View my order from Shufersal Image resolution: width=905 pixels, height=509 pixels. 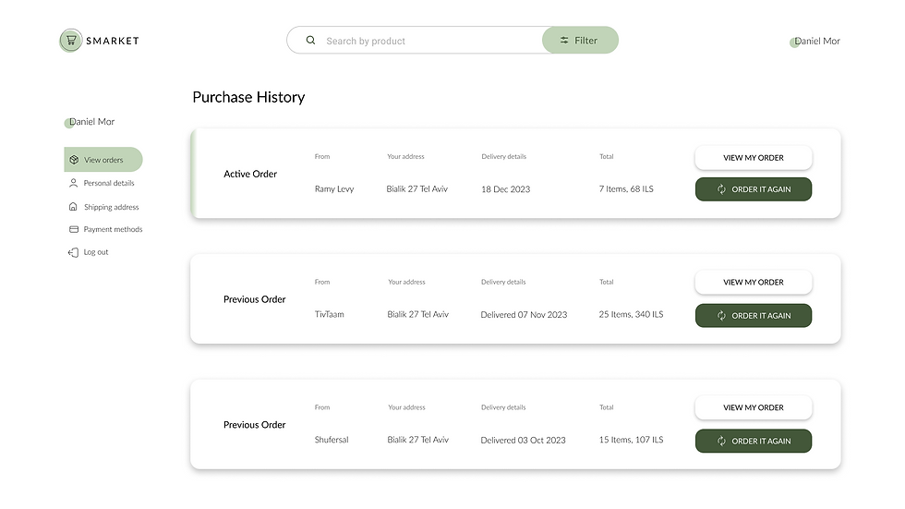[754, 407]
